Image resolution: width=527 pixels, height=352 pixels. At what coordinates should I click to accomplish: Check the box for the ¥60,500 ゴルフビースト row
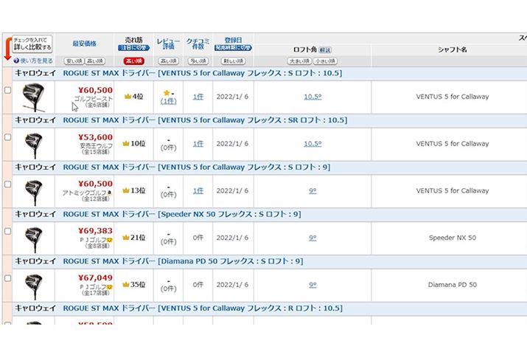pos(7,90)
